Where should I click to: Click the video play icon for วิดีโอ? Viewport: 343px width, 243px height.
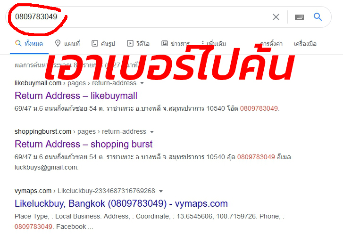(x=130, y=43)
